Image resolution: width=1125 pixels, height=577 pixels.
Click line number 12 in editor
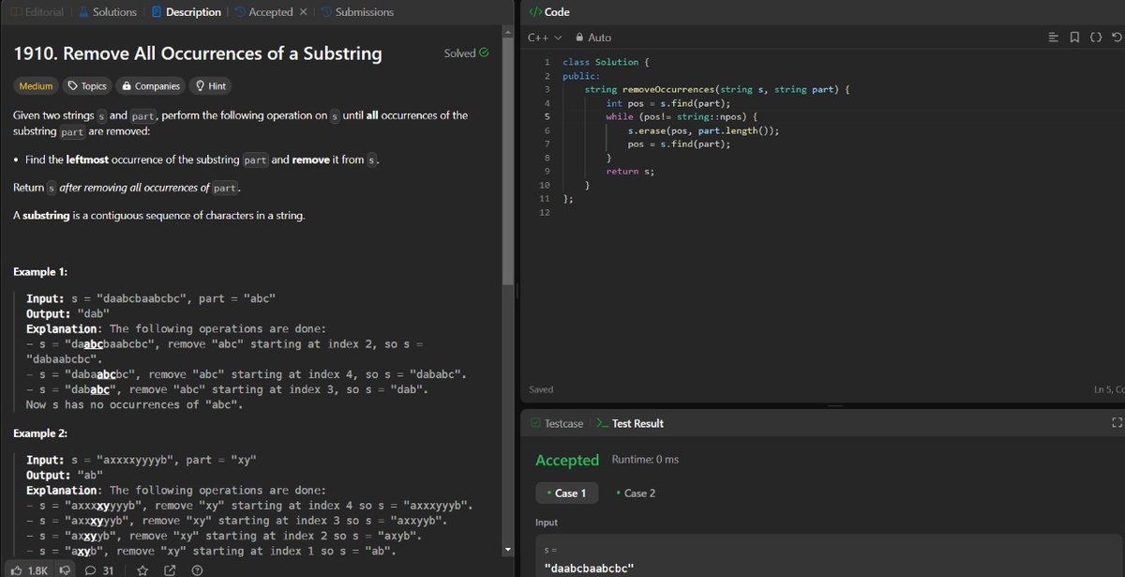point(545,212)
